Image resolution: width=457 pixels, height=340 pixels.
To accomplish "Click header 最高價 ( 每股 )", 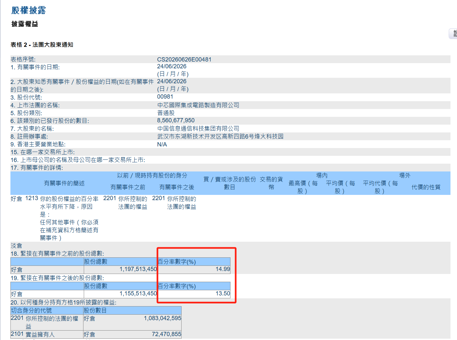I will pyautogui.click(x=303, y=187).
